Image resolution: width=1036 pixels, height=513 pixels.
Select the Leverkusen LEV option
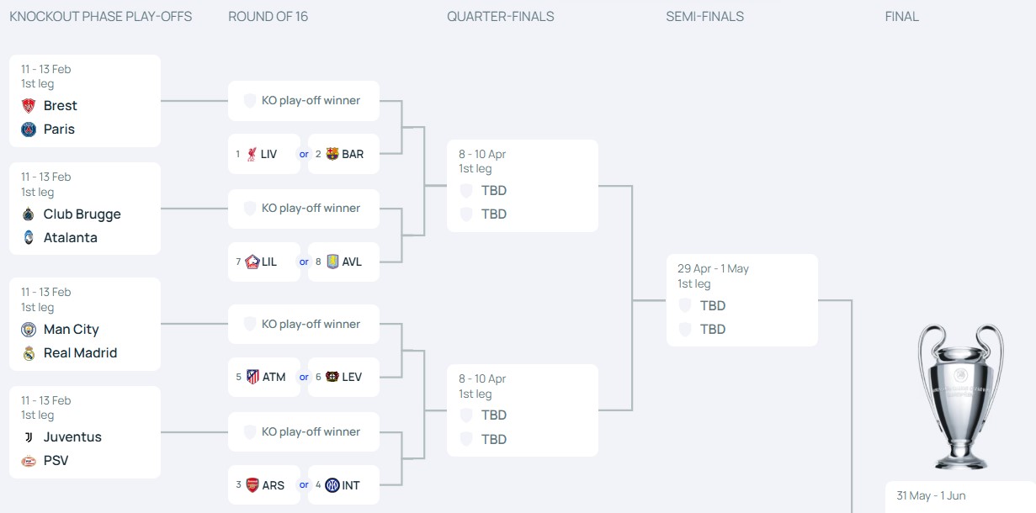(x=343, y=377)
